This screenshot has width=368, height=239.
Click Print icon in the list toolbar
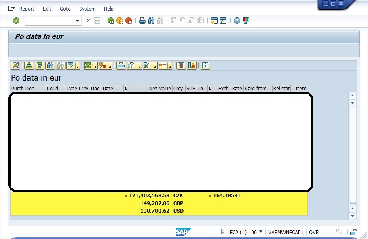click(x=121, y=66)
